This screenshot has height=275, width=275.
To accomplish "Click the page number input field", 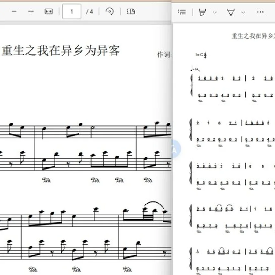I will pyautogui.click(x=72, y=12).
